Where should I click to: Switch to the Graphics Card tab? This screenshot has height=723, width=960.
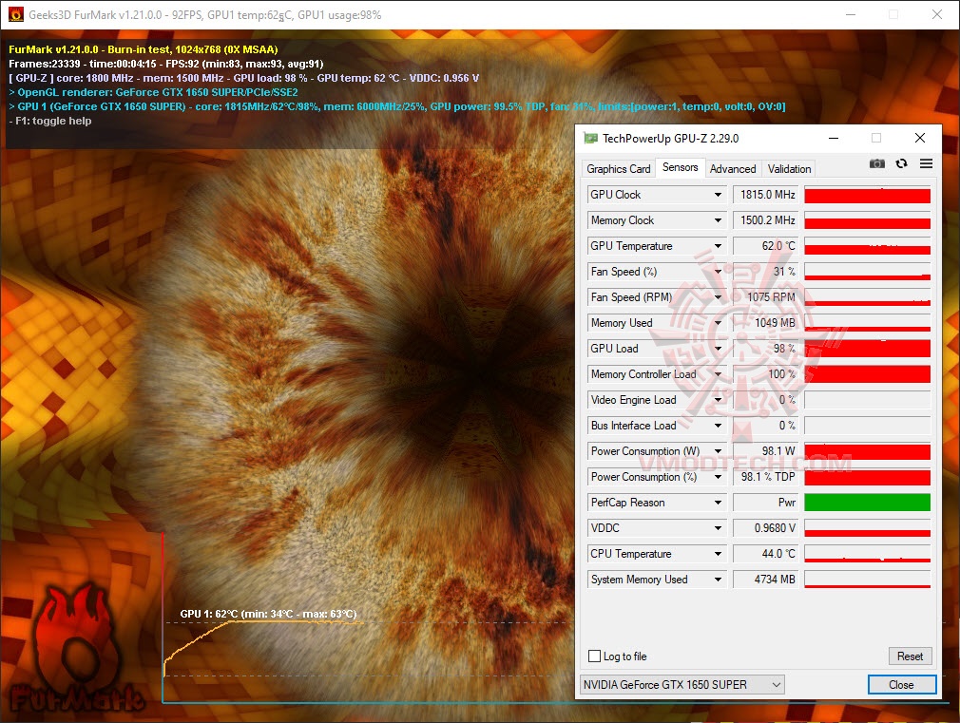pos(619,169)
